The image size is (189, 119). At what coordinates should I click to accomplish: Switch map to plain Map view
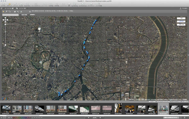point(181,18)
